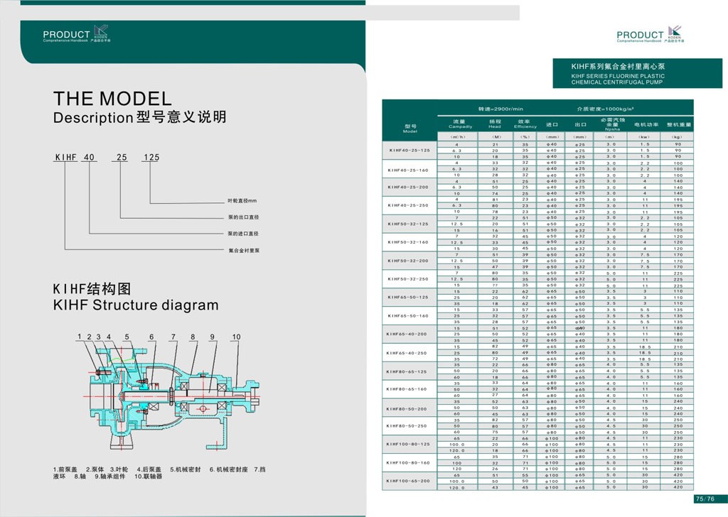
Task: Click the 'KIHF' prefix in the model code
Action: coord(65,158)
